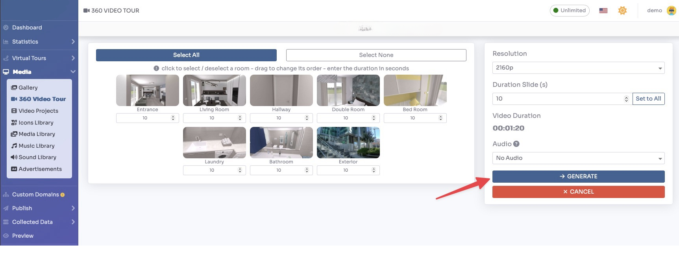Adjust the Exterior duration stepper

tap(374, 170)
